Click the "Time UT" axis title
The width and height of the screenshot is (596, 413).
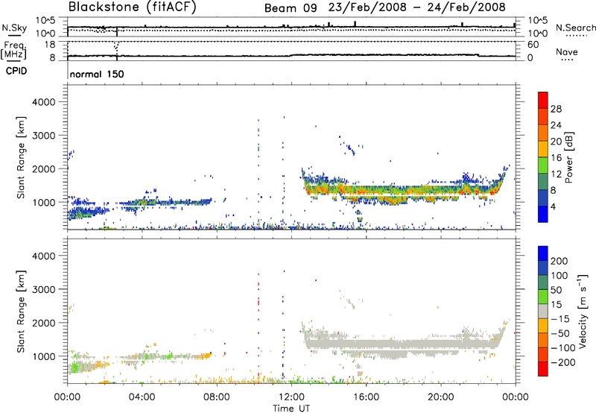click(291, 409)
